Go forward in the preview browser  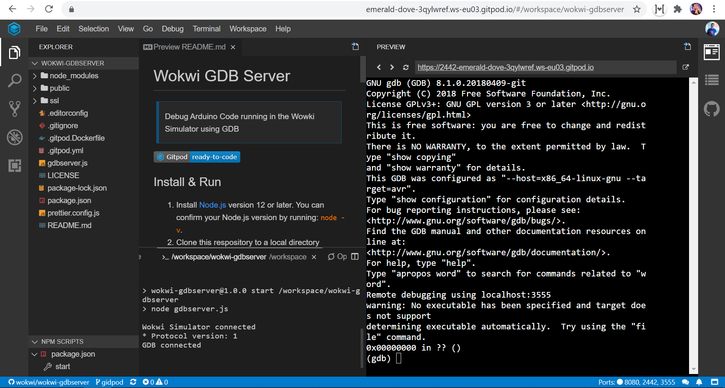coord(392,67)
